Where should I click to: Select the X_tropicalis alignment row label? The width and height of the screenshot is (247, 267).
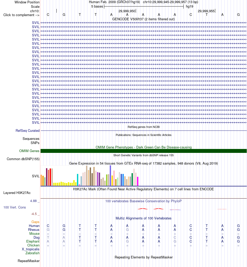(30, 249)
